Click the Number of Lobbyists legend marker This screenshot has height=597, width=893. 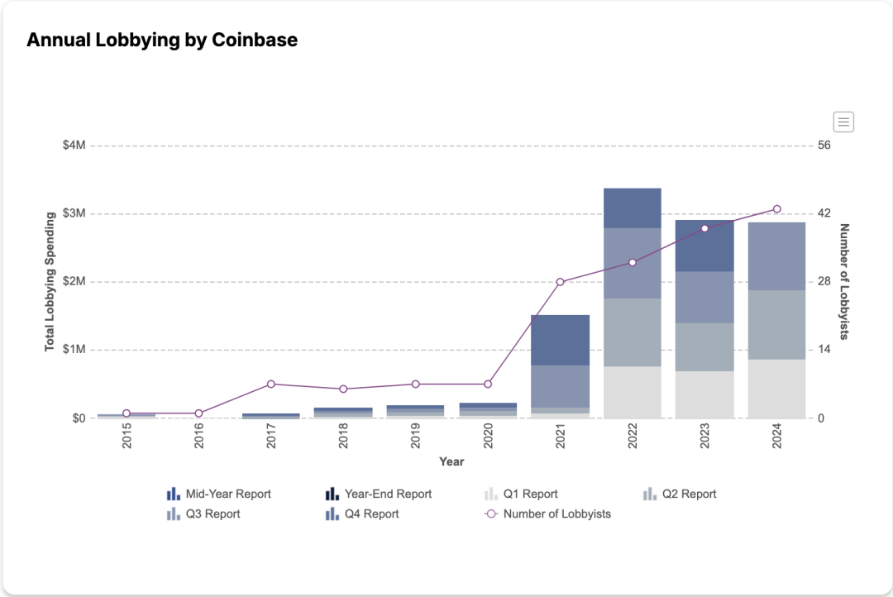tap(490, 514)
